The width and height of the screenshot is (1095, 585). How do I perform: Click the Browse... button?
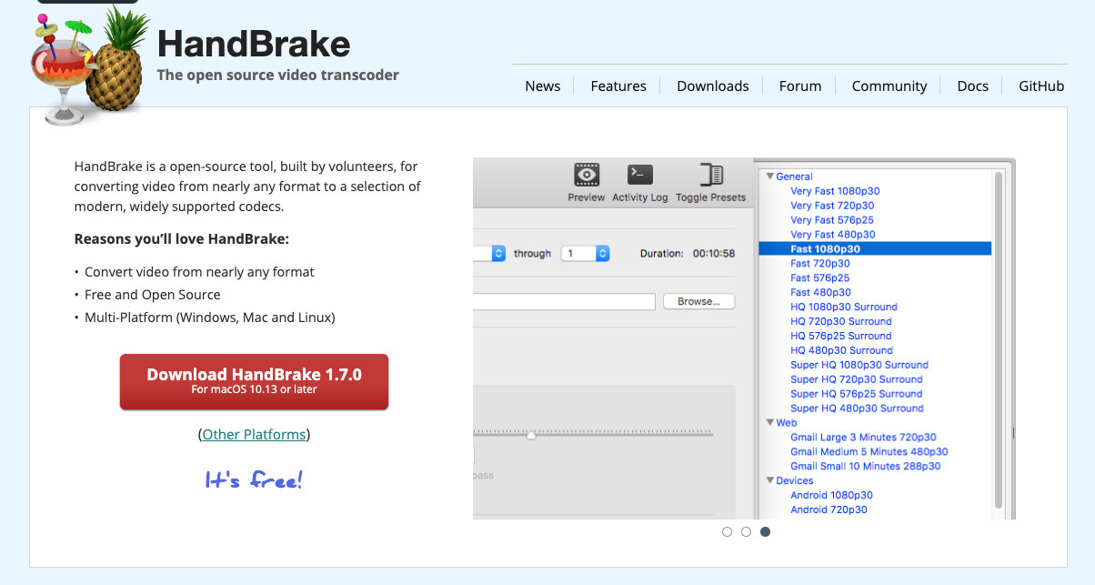click(698, 300)
